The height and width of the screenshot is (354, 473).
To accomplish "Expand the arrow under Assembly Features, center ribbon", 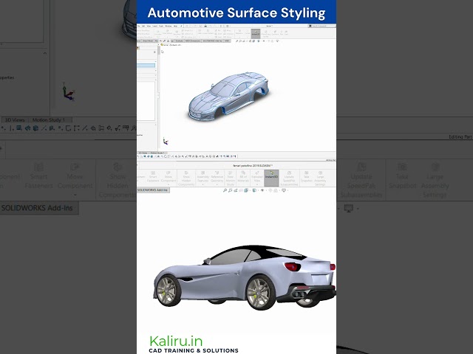I will [x=203, y=184].
